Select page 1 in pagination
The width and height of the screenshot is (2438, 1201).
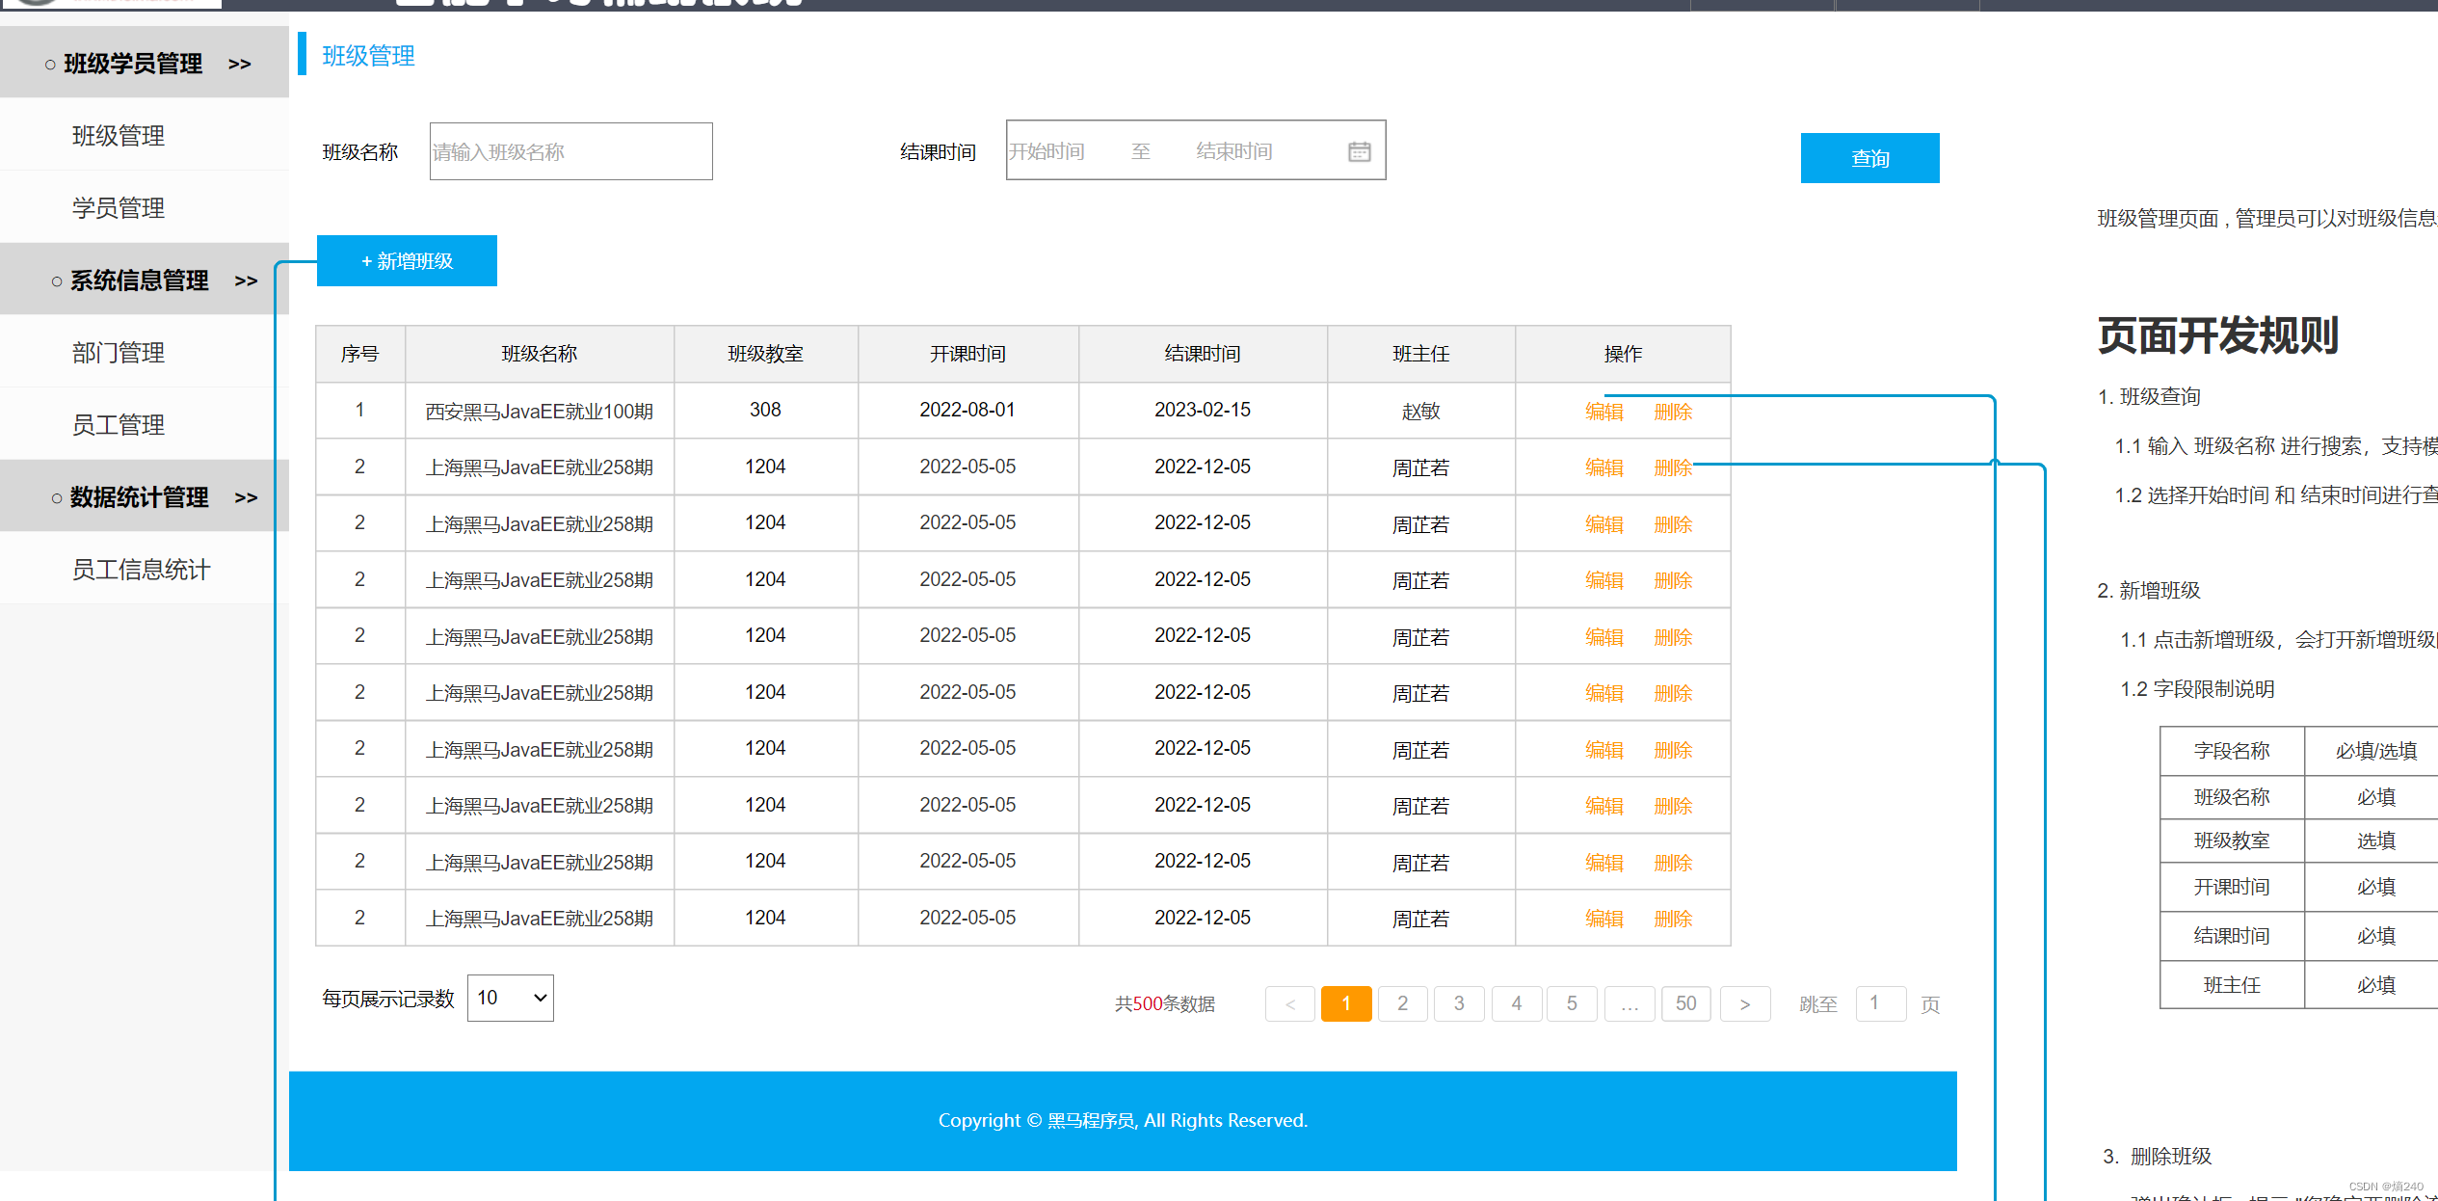[1346, 1004]
